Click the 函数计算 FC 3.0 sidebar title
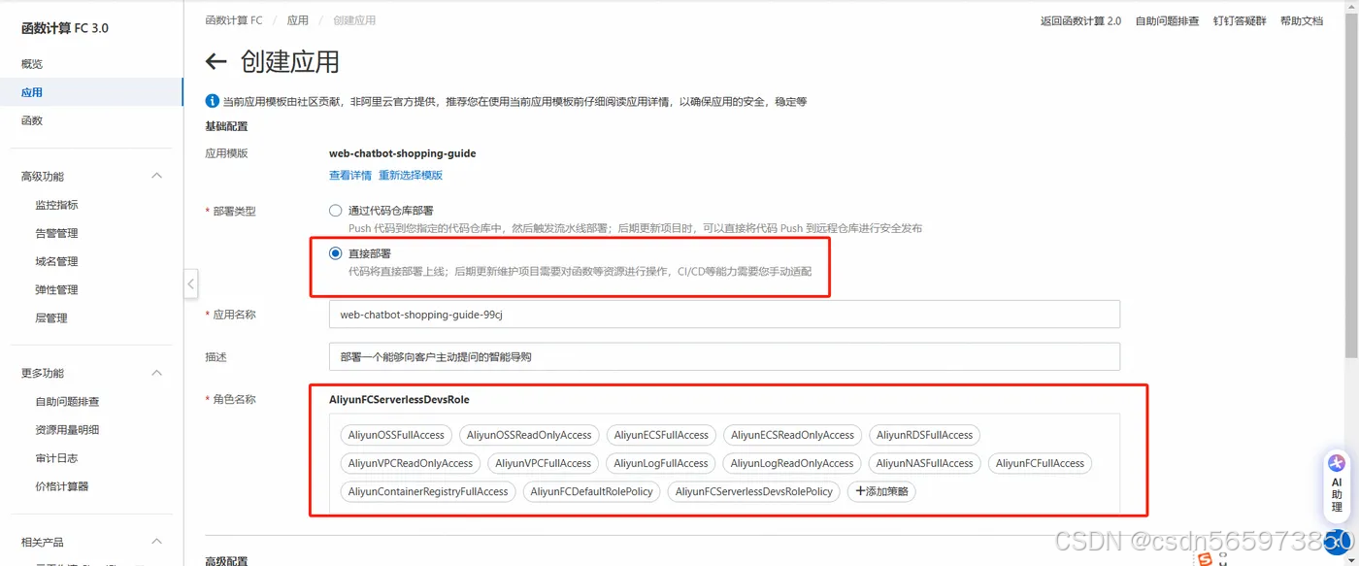 pos(65,28)
